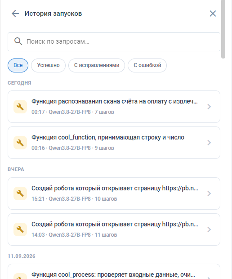Expand the 15:21 run with its chevron
This screenshot has width=232, height=279.
[209, 193]
